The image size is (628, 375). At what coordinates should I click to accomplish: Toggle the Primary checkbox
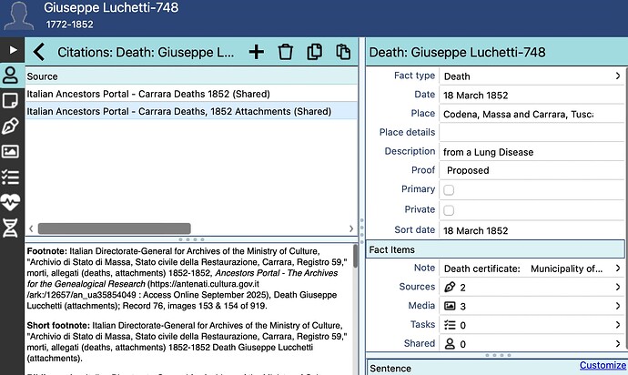(x=449, y=190)
